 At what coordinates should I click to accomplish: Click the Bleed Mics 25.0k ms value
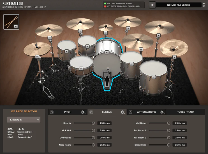(x=180, y=145)
